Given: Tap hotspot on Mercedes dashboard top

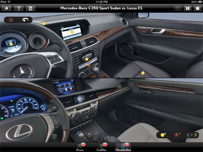Looking at the screenshot, I should 44,23.
